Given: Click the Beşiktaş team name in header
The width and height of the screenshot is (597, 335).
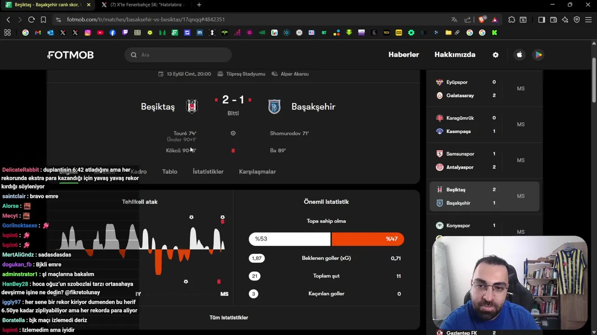Looking at the screenshot, I should coord(158,107).
